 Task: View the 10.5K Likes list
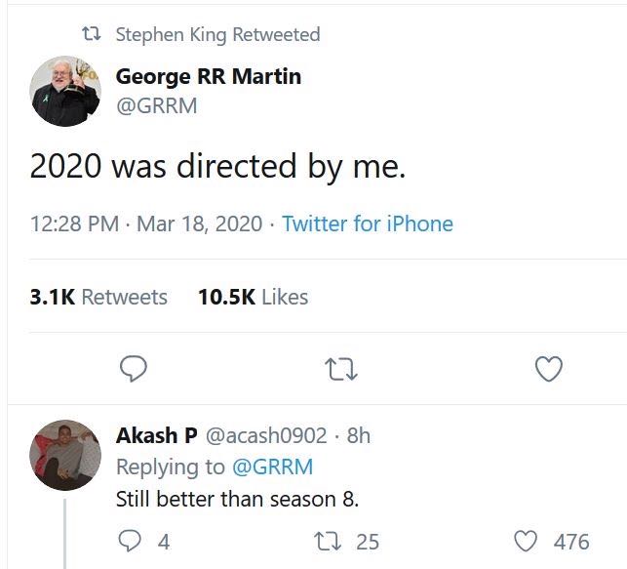click(x=253, y=297)
